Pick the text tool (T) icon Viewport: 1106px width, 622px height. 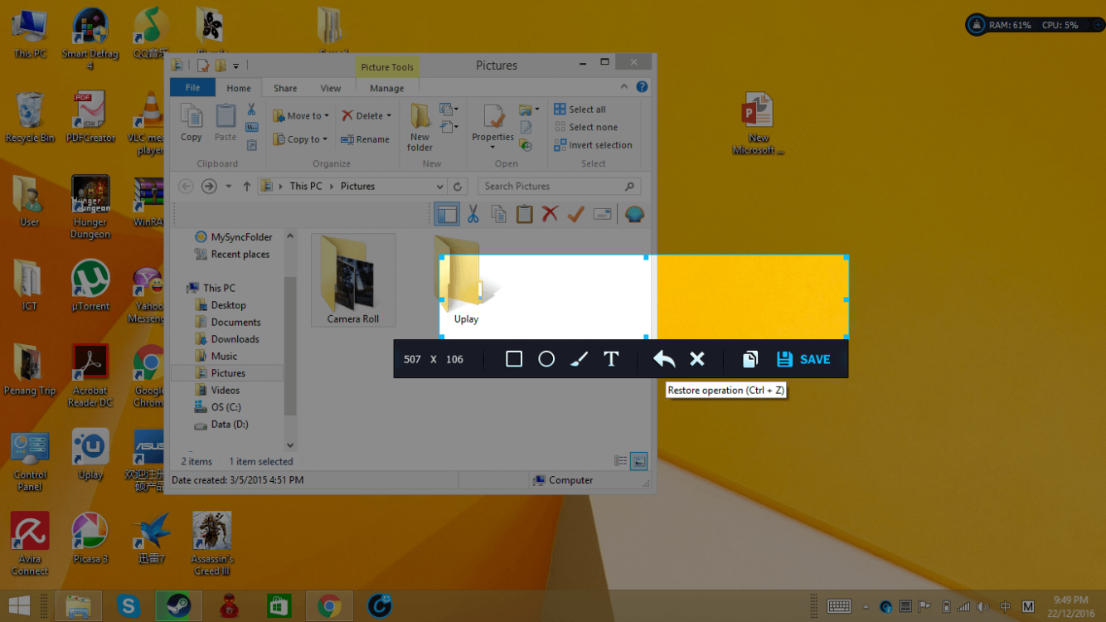point(611,359)
